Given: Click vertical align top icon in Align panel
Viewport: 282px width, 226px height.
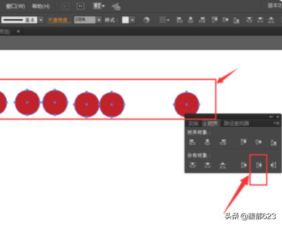Looking at the screenshot, I should tap(244, 142).
